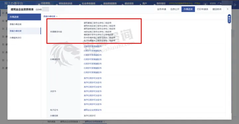
Task: Close the active 建筑业企业资质核准 bottom tab
Action: click(104, 122)
